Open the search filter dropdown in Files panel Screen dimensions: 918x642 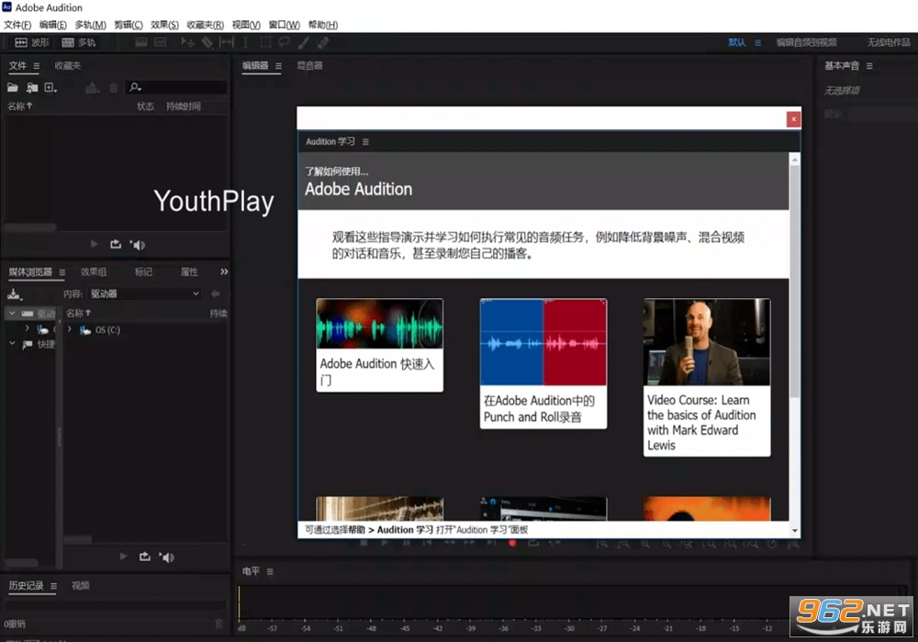click(135, 88)
